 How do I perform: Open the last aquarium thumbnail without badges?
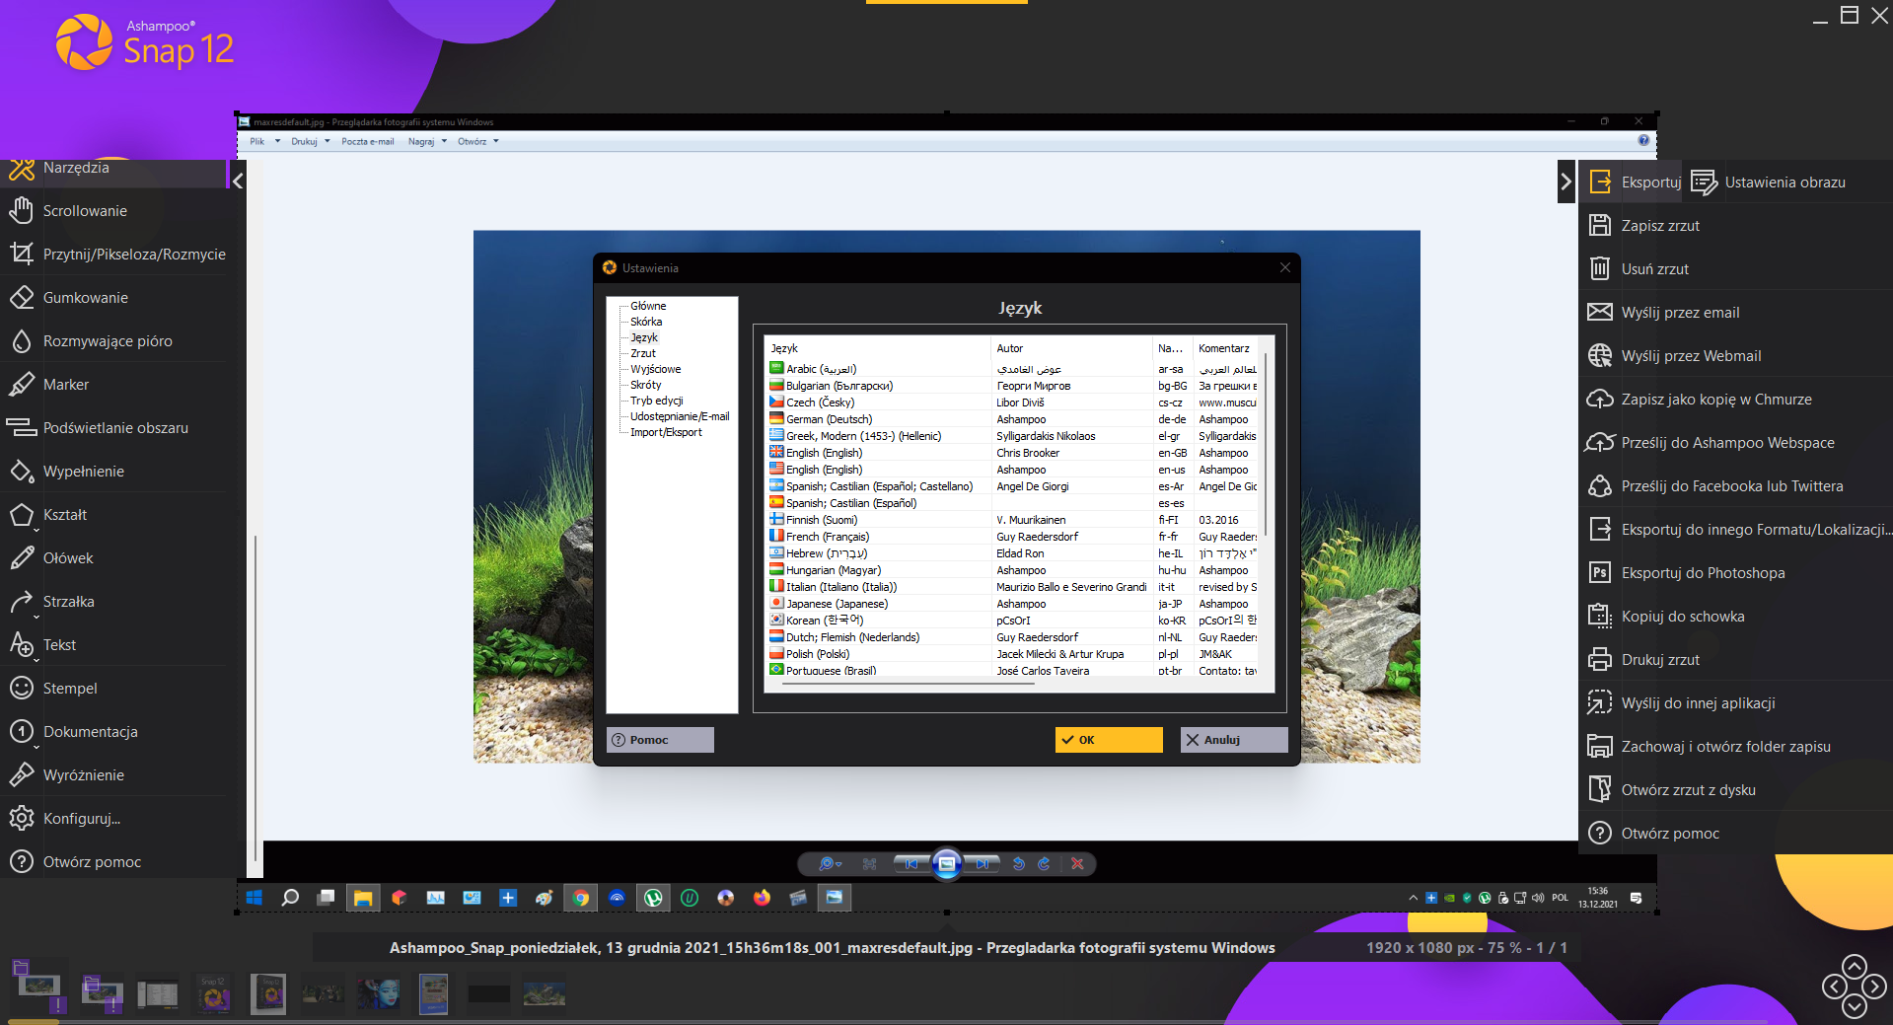[544, 993]
